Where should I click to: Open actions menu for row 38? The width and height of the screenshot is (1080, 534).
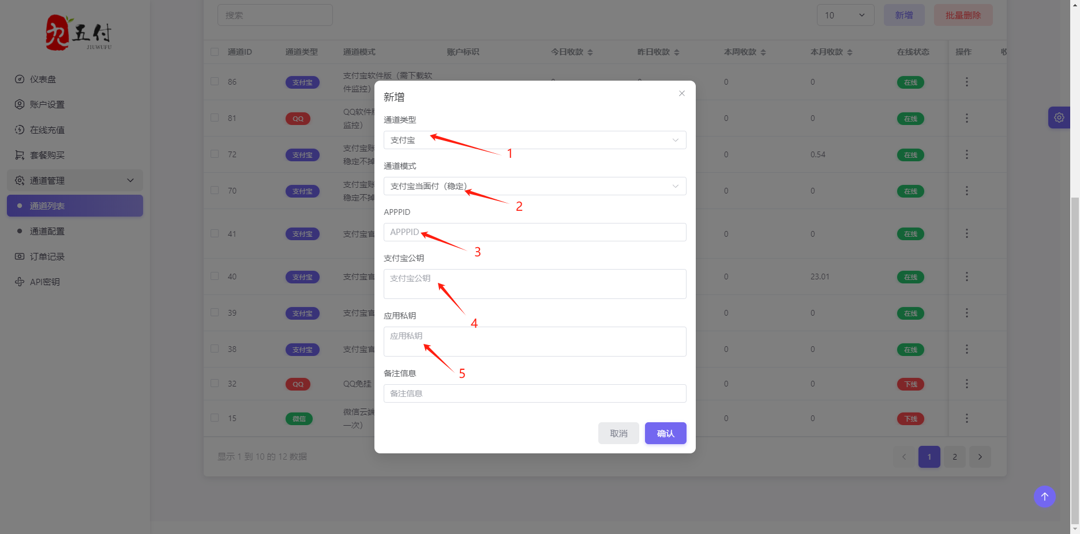(x=967, y=349)
